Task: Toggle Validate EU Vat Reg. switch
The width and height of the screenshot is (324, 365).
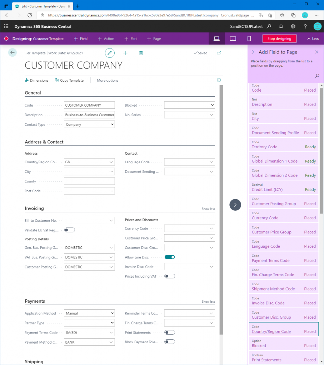Action: (x=70, y=230)
